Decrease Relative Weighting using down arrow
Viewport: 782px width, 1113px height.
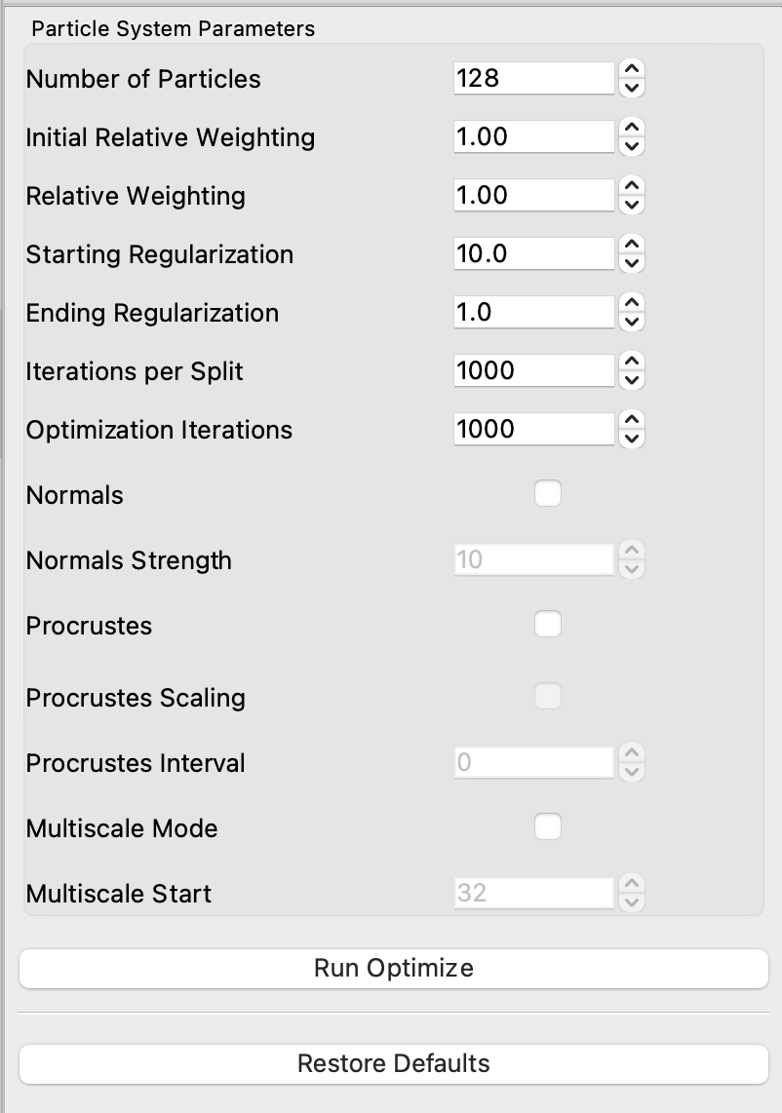pos(631,203)
